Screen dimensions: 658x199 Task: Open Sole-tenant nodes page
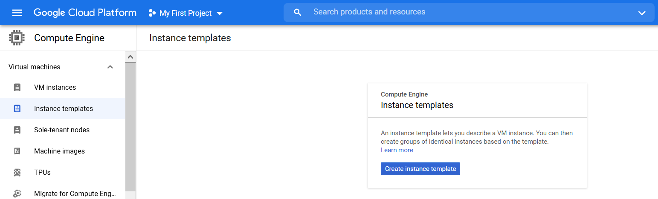(x=63, y=130)
